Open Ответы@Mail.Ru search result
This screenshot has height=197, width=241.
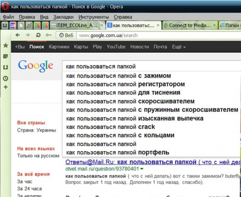point(153,162)
